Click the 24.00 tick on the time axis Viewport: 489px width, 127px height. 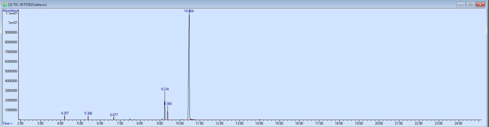tap(458, 123)
